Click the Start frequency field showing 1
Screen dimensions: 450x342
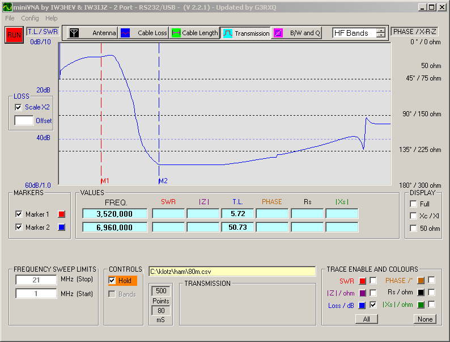click(x=36, y=293)
